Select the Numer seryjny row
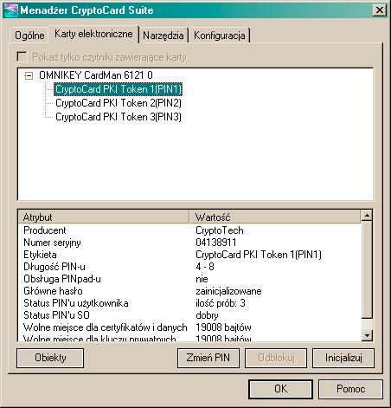 189,243
